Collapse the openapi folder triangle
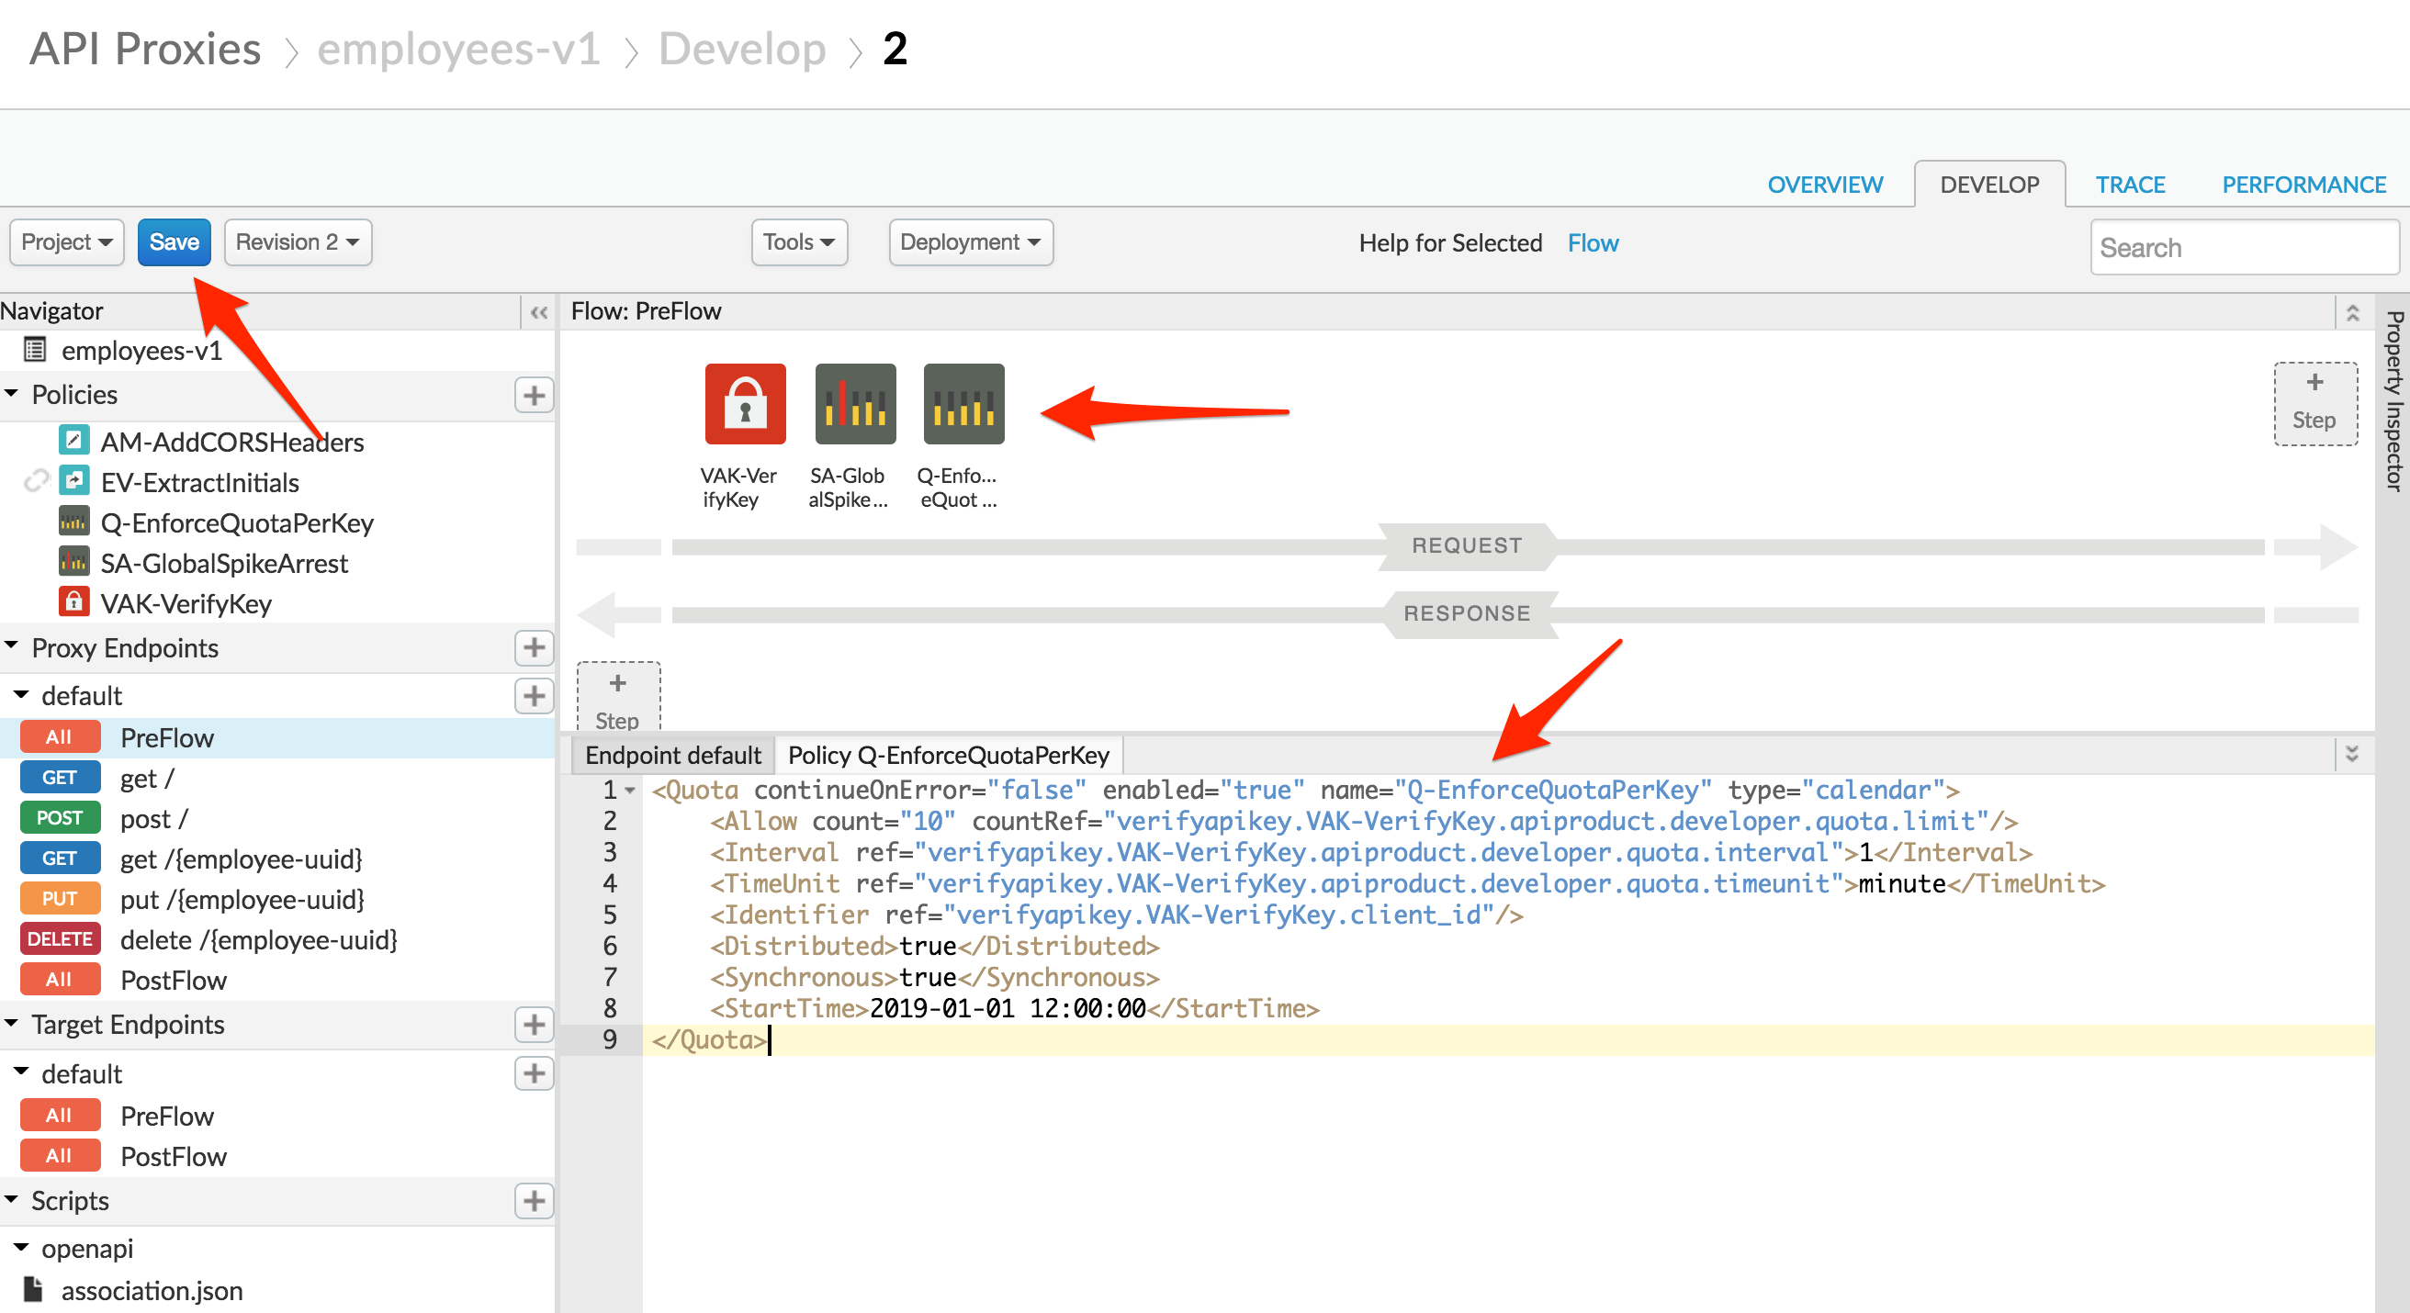2410x1313 pixels. point(21,1248)
